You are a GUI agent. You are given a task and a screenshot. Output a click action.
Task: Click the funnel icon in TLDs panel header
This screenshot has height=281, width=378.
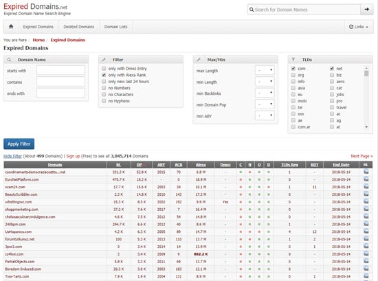click(x=293, y=60)
